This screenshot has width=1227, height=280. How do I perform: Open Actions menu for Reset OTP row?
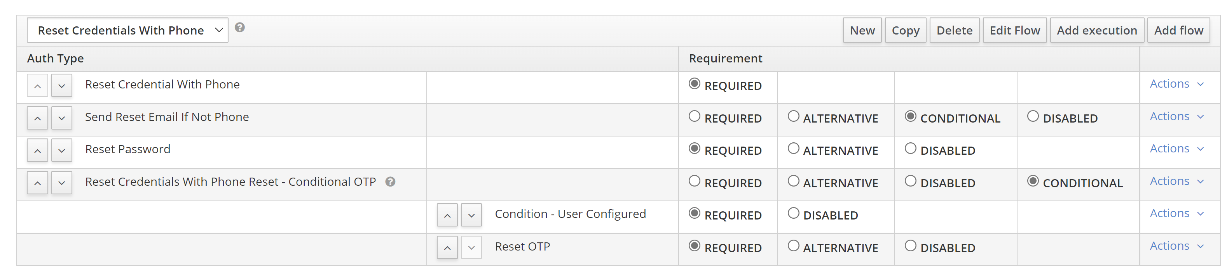[1176, 246]
